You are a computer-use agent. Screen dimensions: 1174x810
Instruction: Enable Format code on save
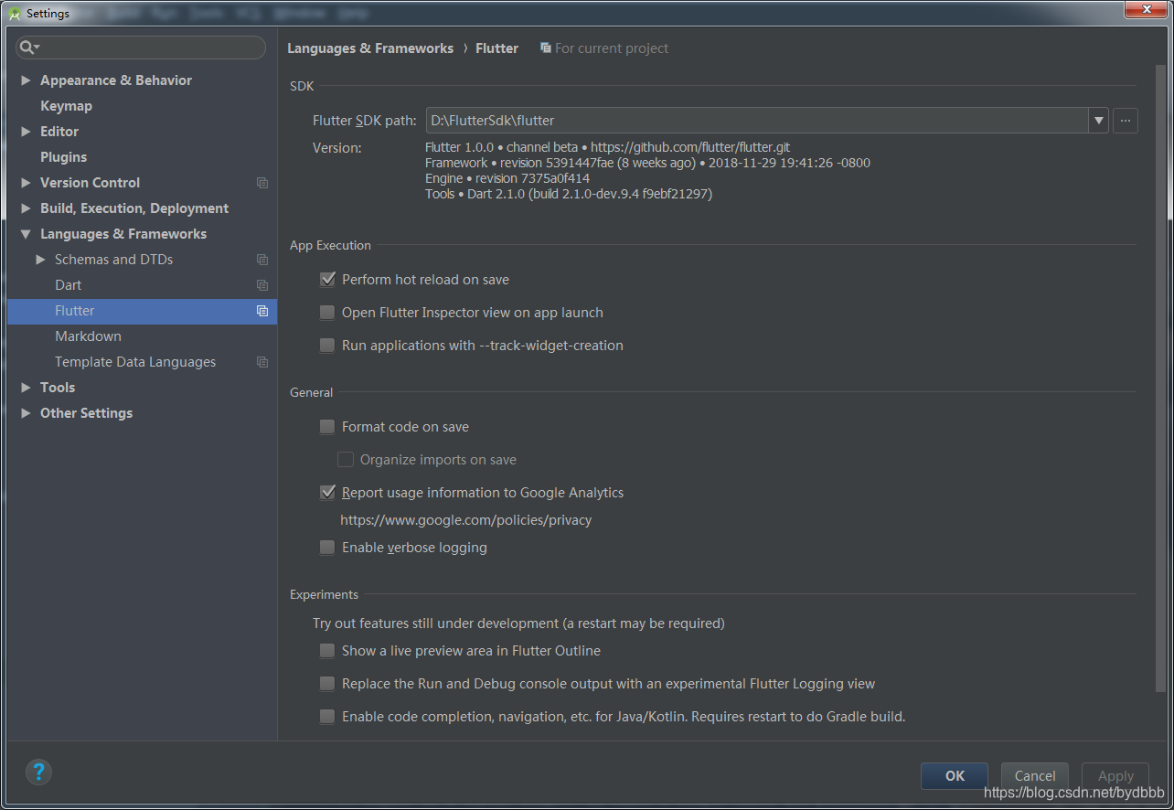[327, 427]
